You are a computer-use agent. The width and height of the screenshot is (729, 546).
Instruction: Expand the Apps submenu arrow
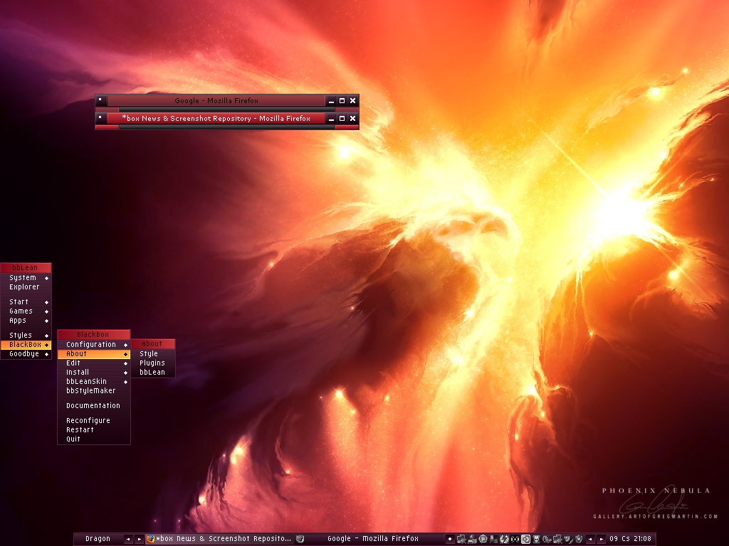(46, 321)
